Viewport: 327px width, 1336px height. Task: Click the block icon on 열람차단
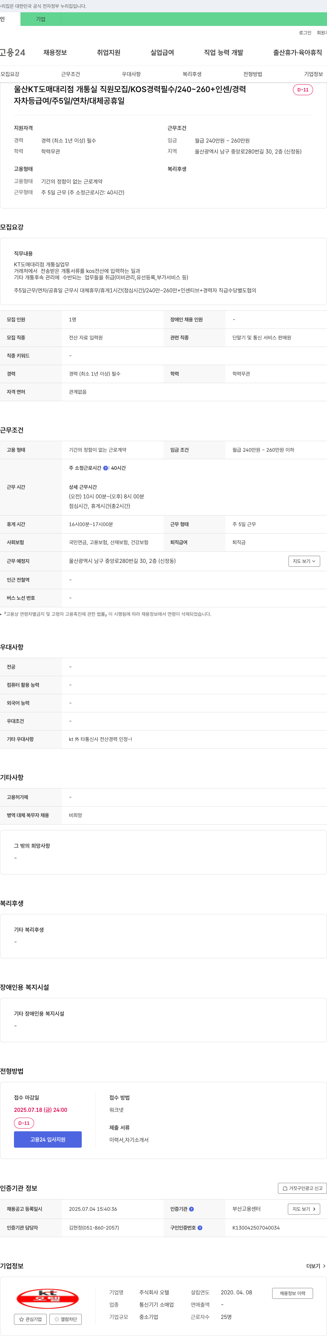[x=57, y=1319]
